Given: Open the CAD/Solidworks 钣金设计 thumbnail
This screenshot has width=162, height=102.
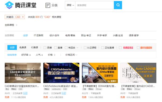Looking at the screenshot, I should (x=61, y=73).
